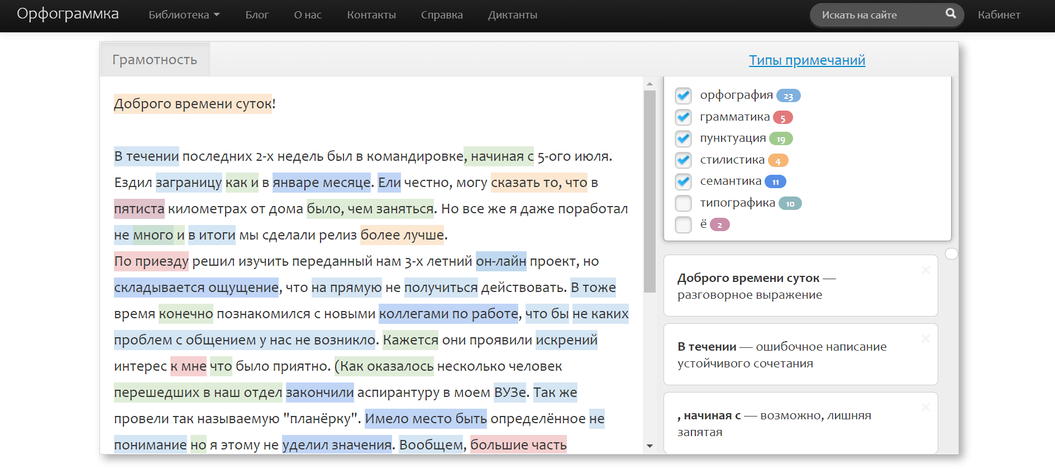Click highlighted phrase 'к мне'

click(x=188, y=366)
